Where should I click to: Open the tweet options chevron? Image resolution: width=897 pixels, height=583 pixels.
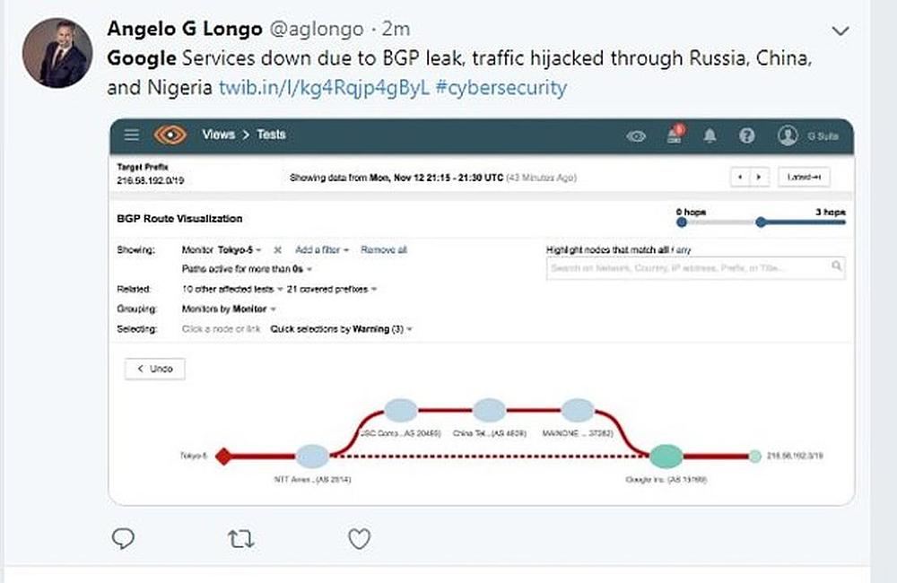click(x=840, y=31)
